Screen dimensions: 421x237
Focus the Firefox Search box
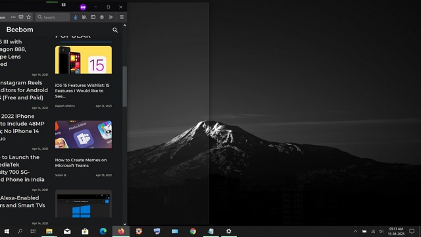(53, 17)
